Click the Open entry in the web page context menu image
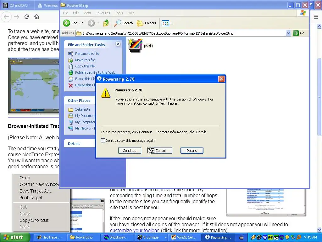 (25, 178)
